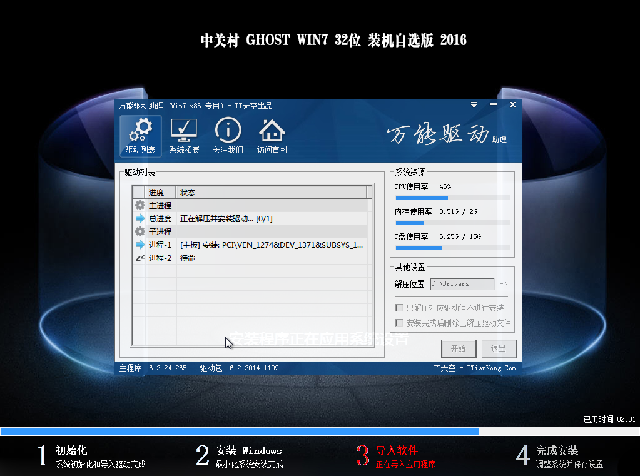640x476 pixels.
Task: Select the 子进程 row
Action: click(251, 231)
